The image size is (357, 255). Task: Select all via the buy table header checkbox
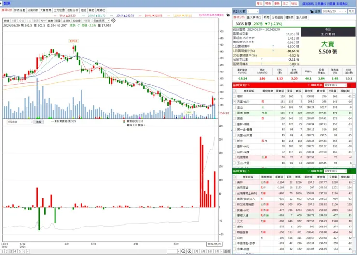click(x=234, y=91)
